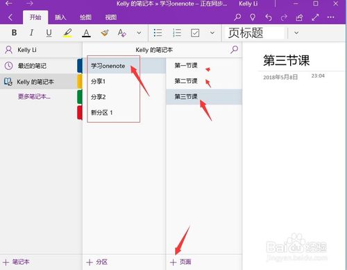Select the 新分区 1 section
Viewport: 347px width, 270px height.
(124, 113)
